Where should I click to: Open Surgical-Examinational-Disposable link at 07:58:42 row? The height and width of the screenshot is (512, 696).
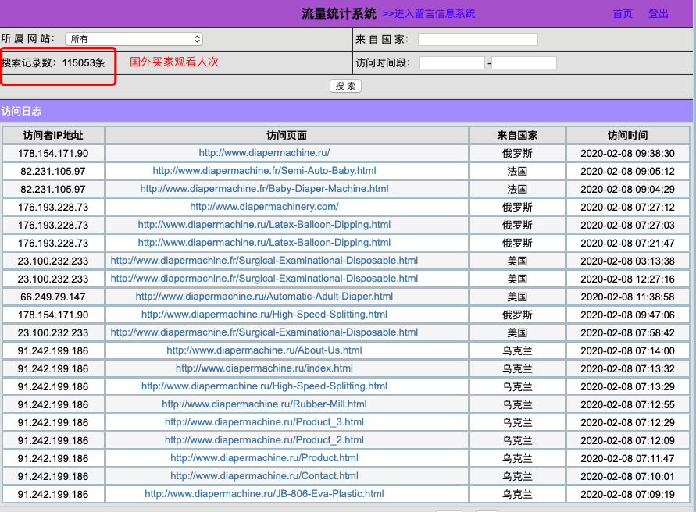pyautogui.click(x=264, y=332)
